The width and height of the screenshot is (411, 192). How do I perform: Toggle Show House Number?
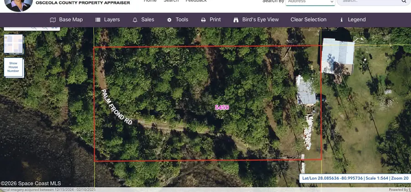13,67
